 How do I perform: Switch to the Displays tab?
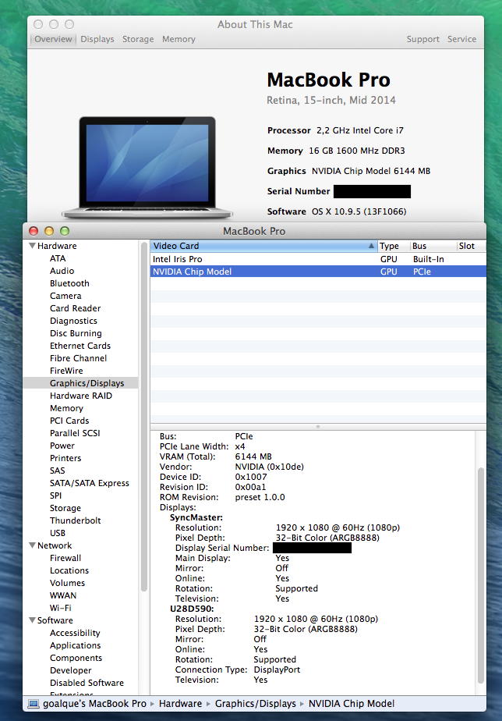click(97, 39)
